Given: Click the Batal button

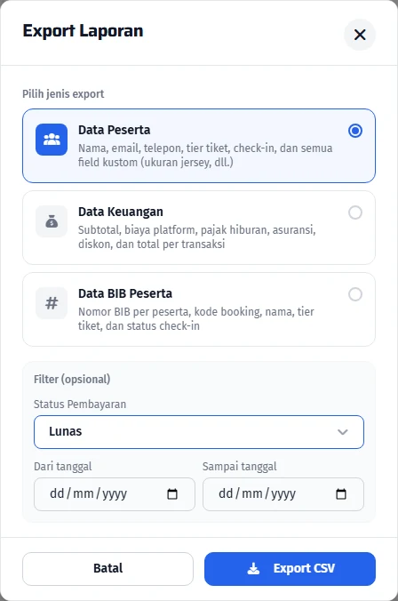Looking at the screenshot, I should click(107, 569).
